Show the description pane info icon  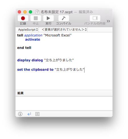[x=20, y=114]
